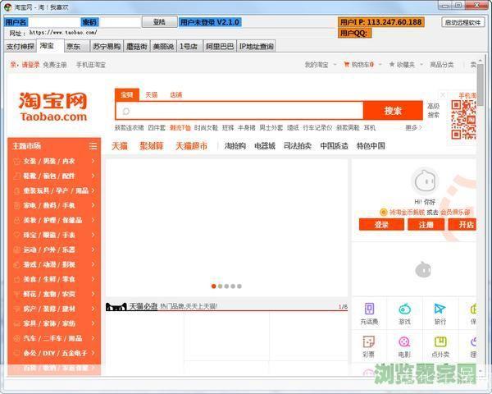Viewport: 492px width, 394px height.
Task: Click the orange 搜索 search button
Action: [x=393, y=111]
